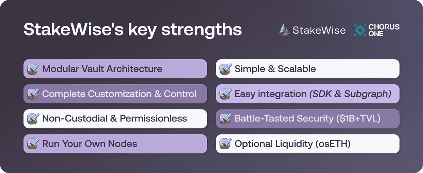Click the StakeWise logo icon
The height and width of the screenshot is (173, 423).
(x=284, y=30)
